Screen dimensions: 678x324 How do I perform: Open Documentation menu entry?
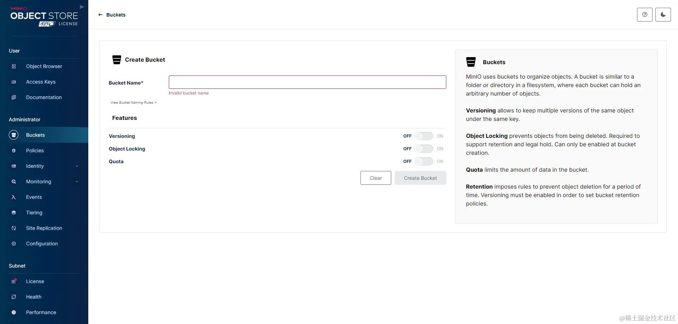click(x=44, y=97)
